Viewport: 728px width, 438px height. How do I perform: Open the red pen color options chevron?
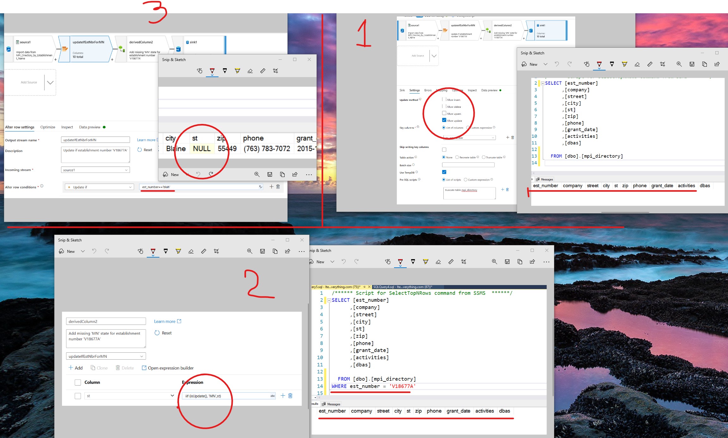pos(212,75)
